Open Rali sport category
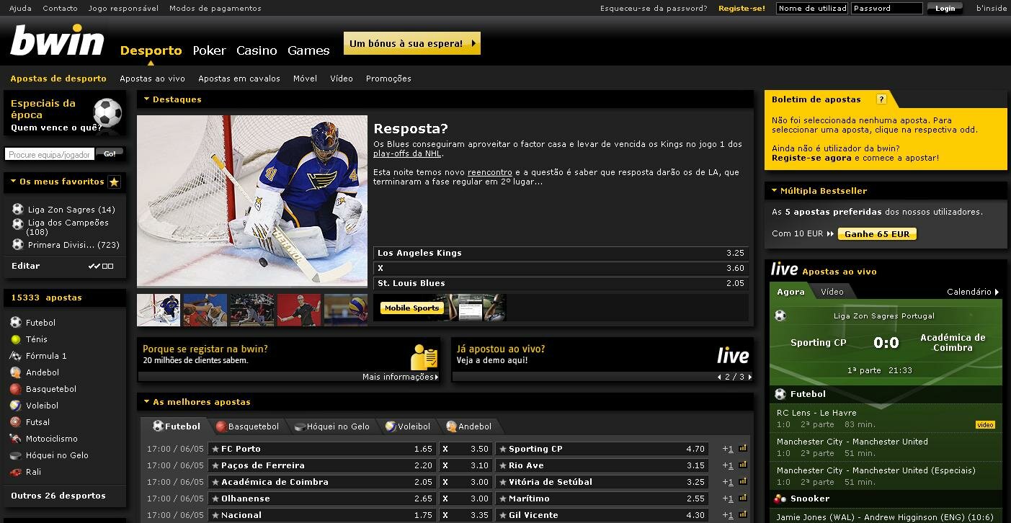The width and height of the screenshot is (1011, 523). click(x=33, y=472)
